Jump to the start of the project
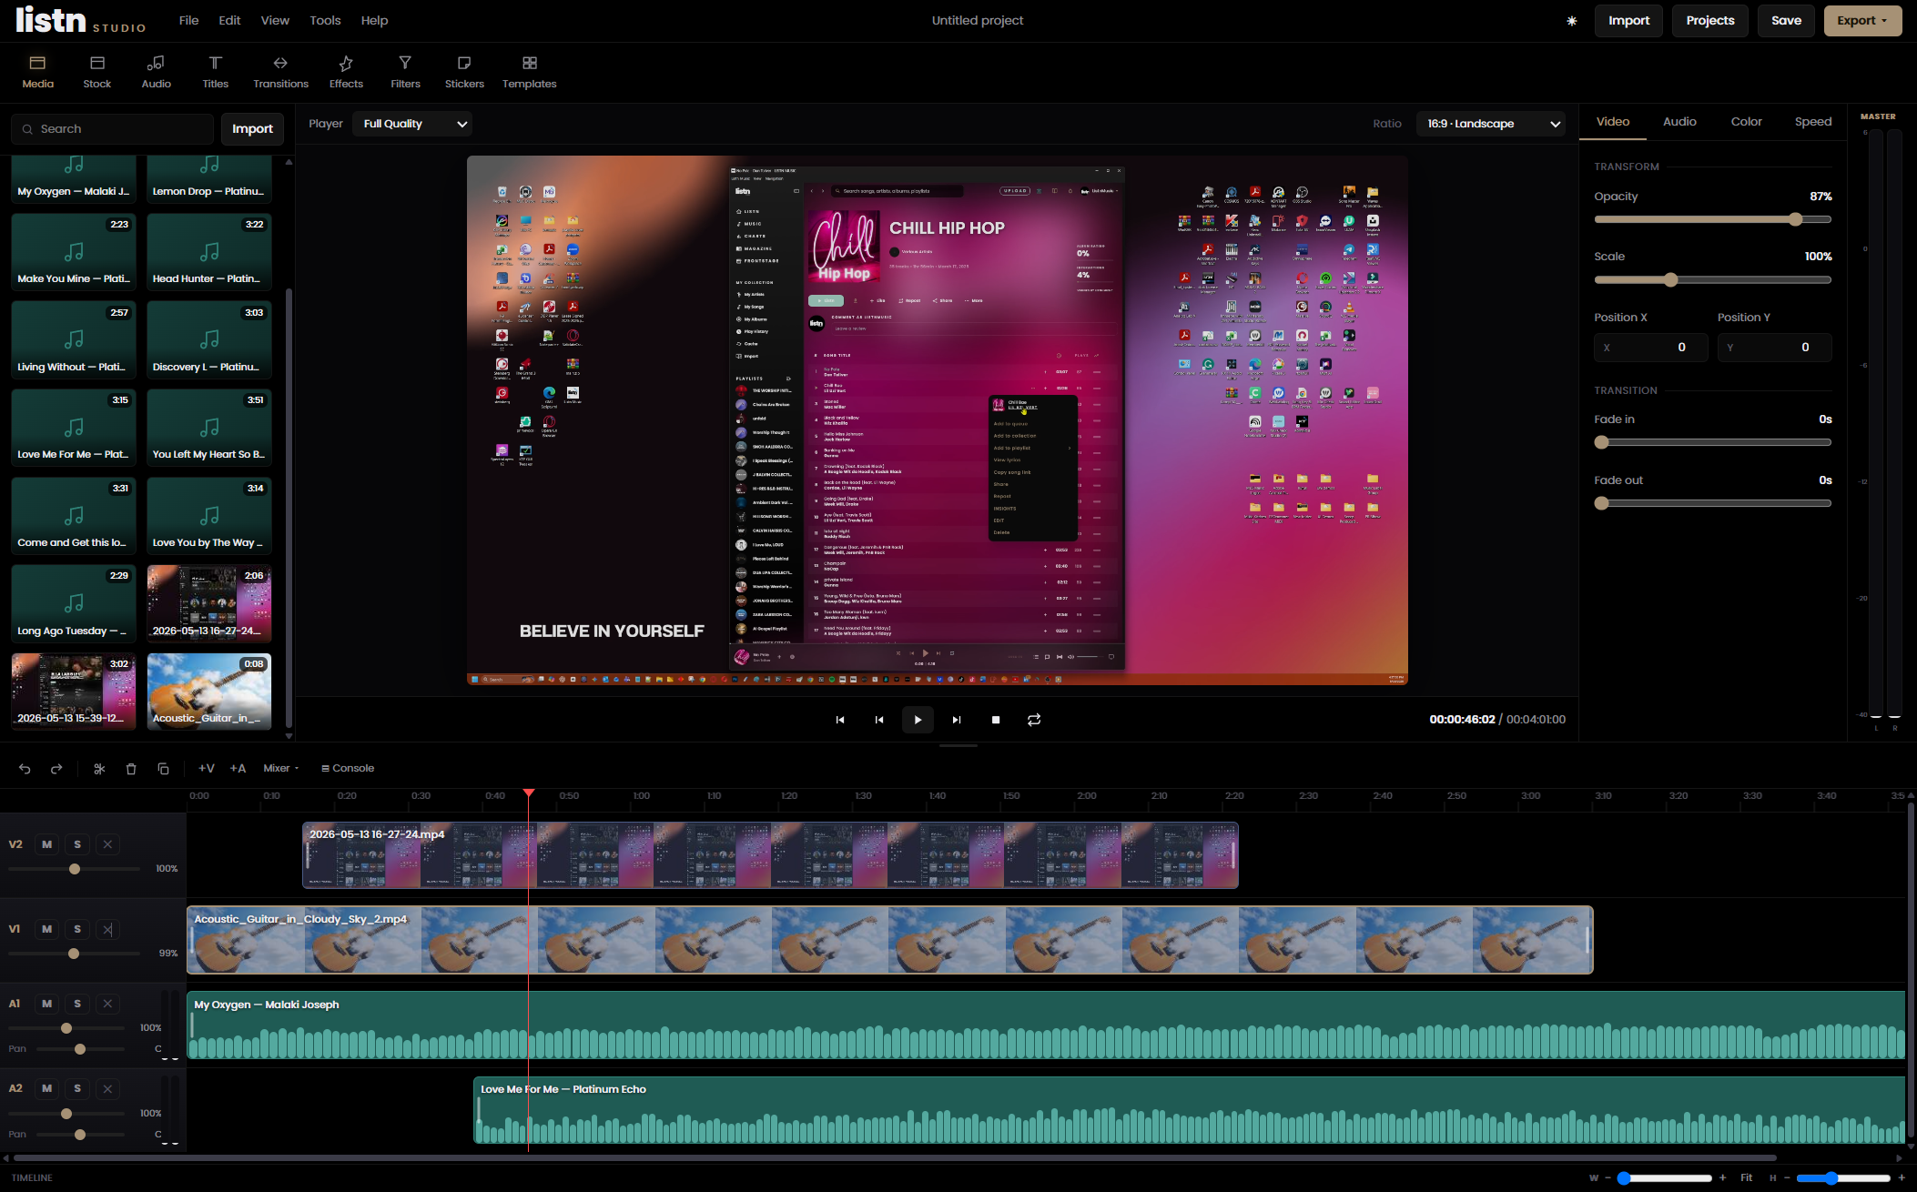This screenshot has width=1917, height=1192. point(840,720)
